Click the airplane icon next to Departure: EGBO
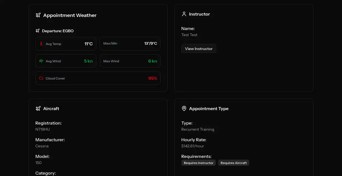The width and height of the screenshot is (342, 176). coord(38,31)
